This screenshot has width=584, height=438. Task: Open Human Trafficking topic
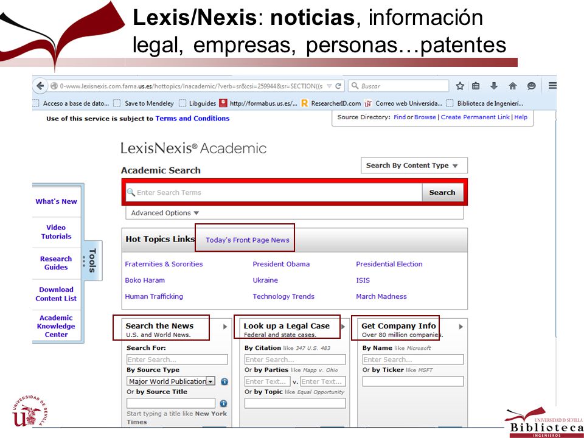(x=154, y=296)
